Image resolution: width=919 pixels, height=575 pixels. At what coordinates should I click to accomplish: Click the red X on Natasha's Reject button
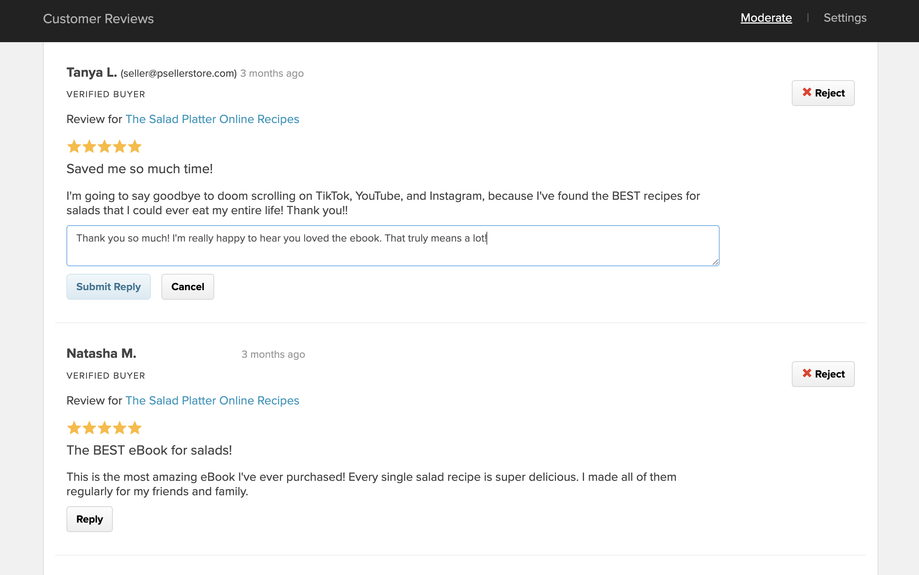(807, 373)
